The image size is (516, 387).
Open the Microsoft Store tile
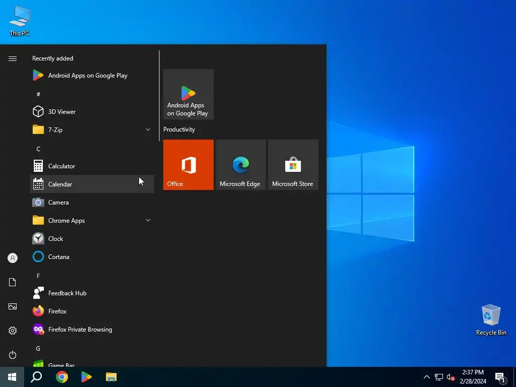point(293,165)
